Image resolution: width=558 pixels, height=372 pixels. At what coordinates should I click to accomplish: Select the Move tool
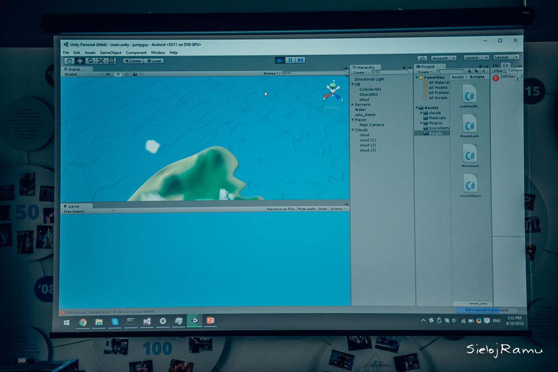click(80, 61)
